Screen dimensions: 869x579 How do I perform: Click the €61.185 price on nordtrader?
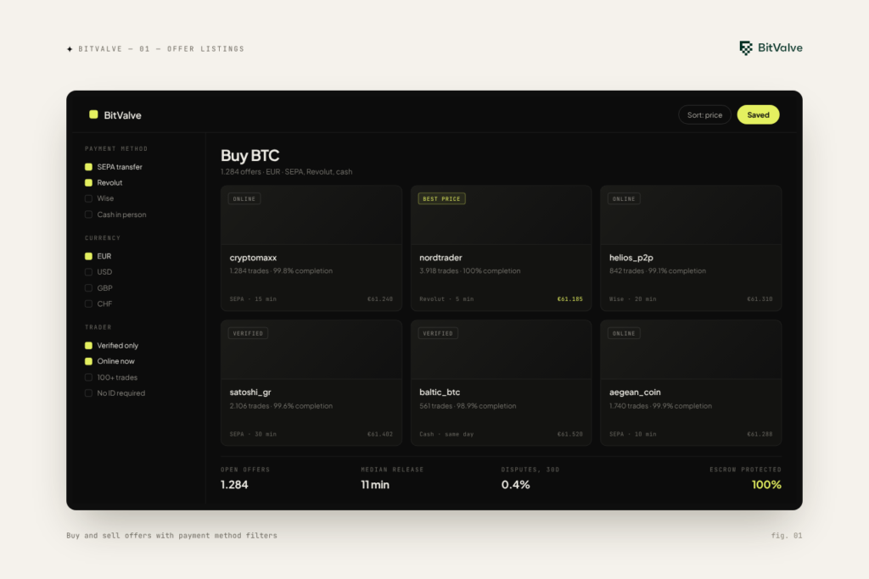point(570,299)
